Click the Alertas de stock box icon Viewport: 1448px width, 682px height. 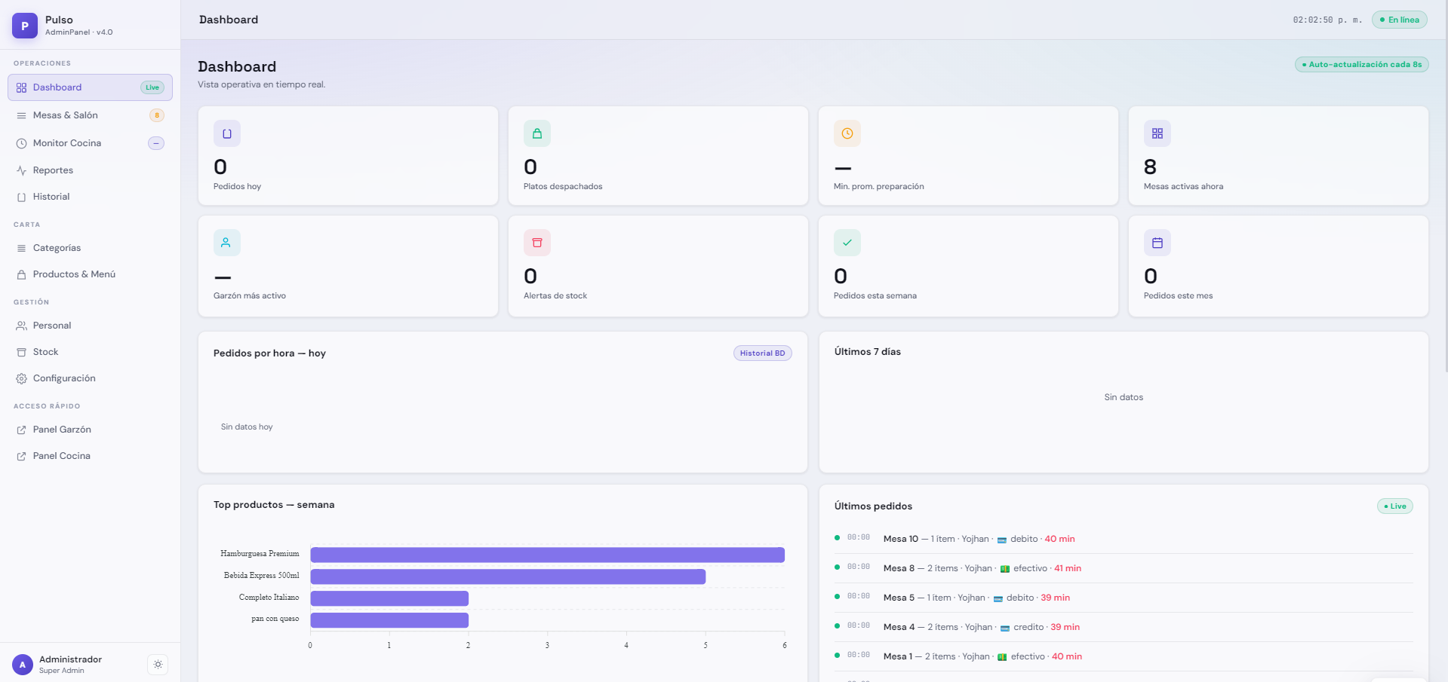click(x=537, y=243)
